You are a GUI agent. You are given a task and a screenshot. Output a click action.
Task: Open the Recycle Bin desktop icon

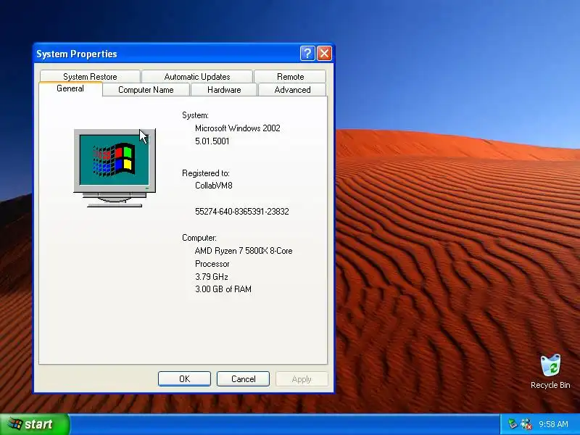[x=550, y=371]
